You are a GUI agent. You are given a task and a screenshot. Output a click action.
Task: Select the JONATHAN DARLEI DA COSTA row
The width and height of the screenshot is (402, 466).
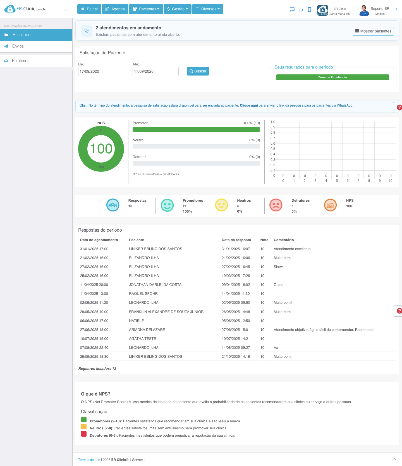237,285
